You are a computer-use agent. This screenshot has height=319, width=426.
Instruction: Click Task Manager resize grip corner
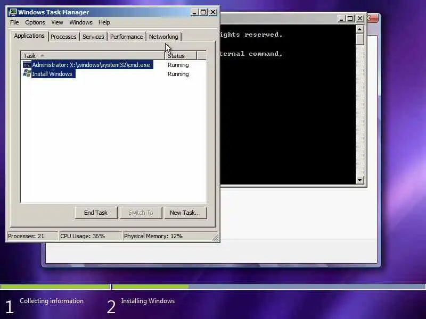coord(215,238)
